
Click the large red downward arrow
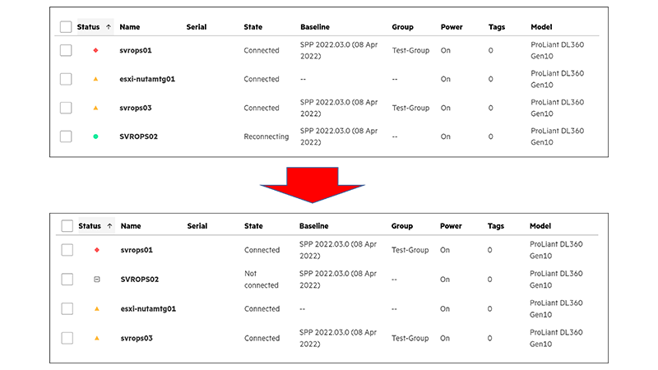[313, 184]
